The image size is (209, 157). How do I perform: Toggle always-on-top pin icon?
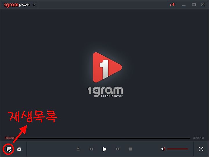(x=172, y=5)
